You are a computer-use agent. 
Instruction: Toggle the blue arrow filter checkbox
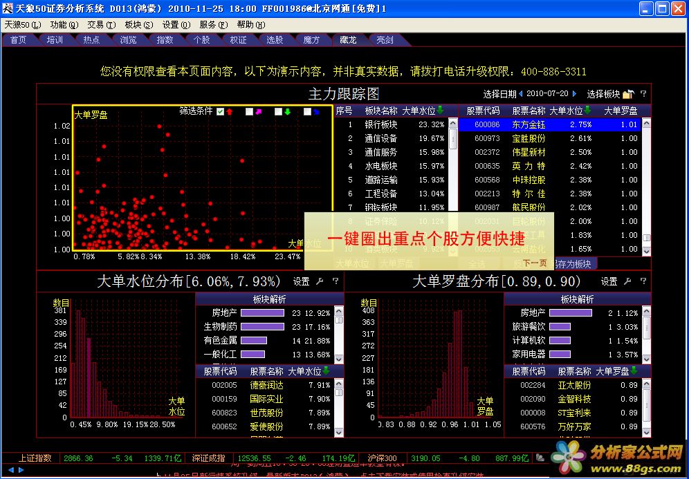click(x=307, y=111)
